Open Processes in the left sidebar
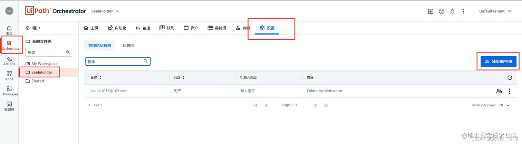The image size is (522, 144). point(10,91)
